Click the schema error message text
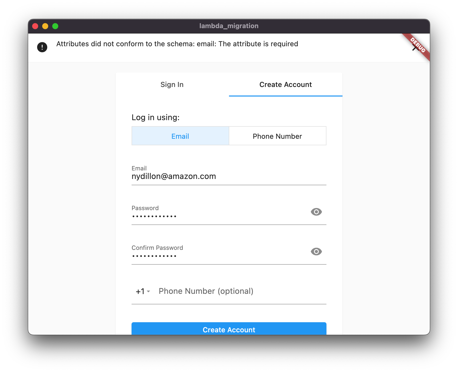The image size is (458, 372). (177, 44)
